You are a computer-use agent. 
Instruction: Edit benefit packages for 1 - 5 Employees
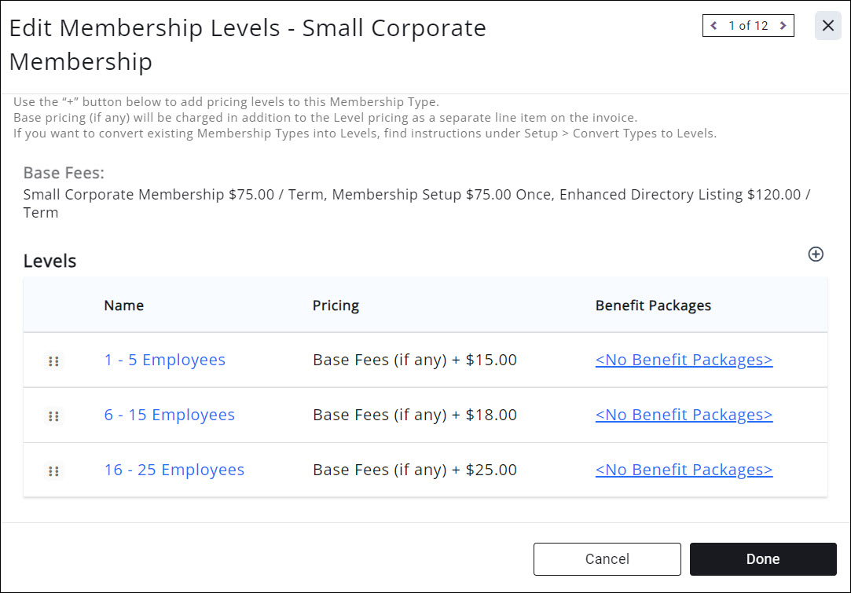[x=684, y=360]
